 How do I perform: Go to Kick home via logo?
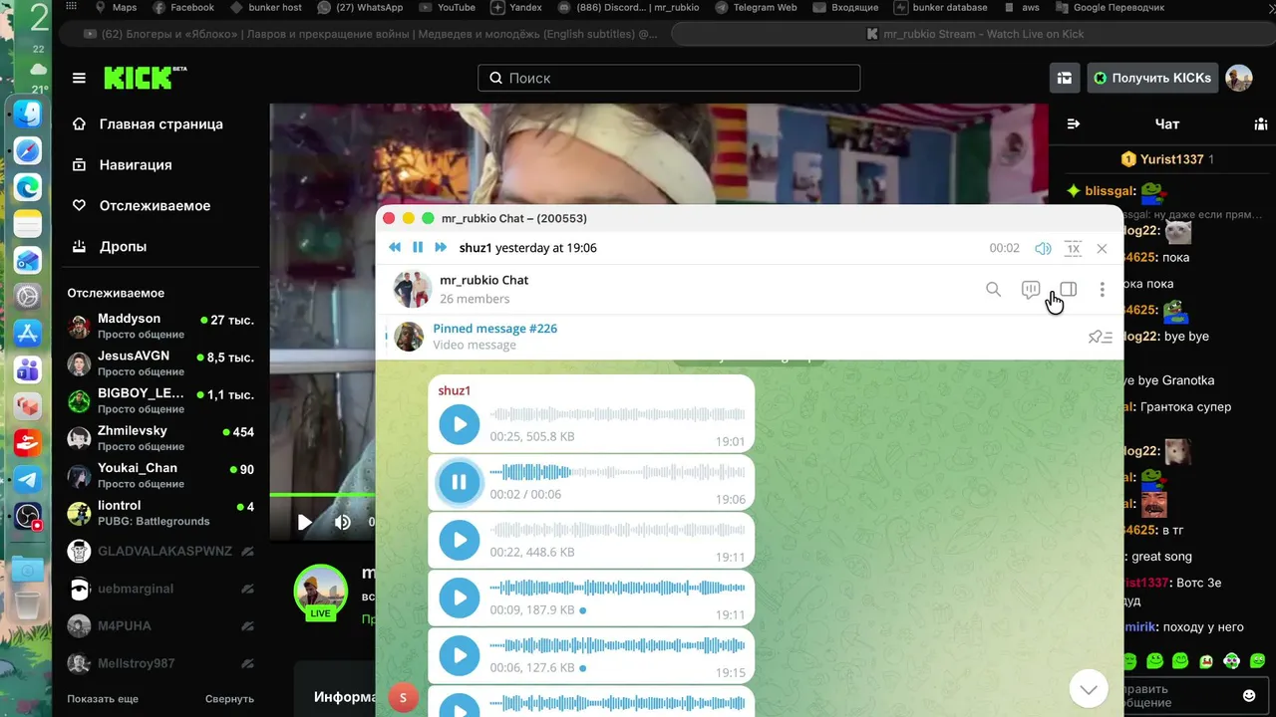click(146, 78)
